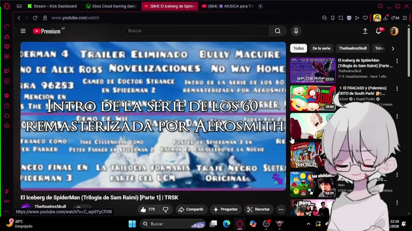Image resolution: width=412 pixels, height=231 pixels.
Task: Open Microsoft Edge from the taskbar
Action: pyautogui.click(x=227, y=224)
